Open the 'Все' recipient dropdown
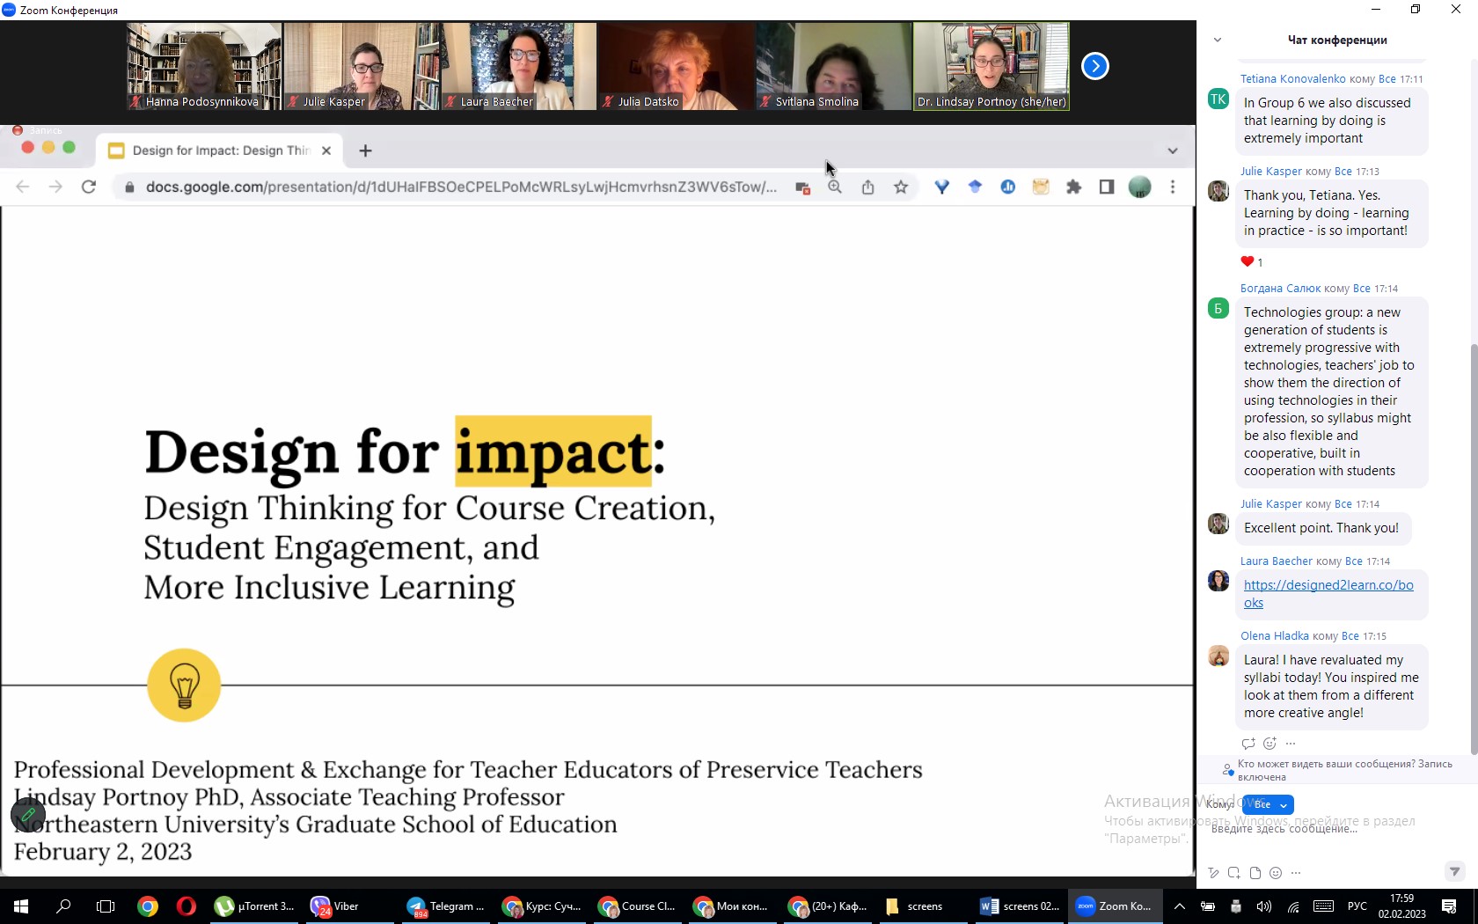The image size is (1478, 924). (1269, 804)
